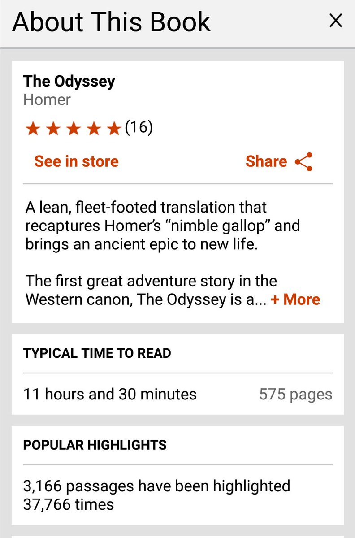Click the fifth rating star
Viewport: 355px width, 538px height.
(114, 129)
